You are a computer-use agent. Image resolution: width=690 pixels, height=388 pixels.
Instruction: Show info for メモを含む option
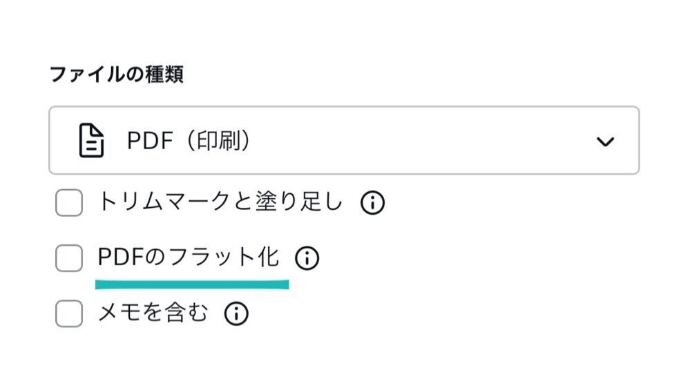(x=236, y=313)
